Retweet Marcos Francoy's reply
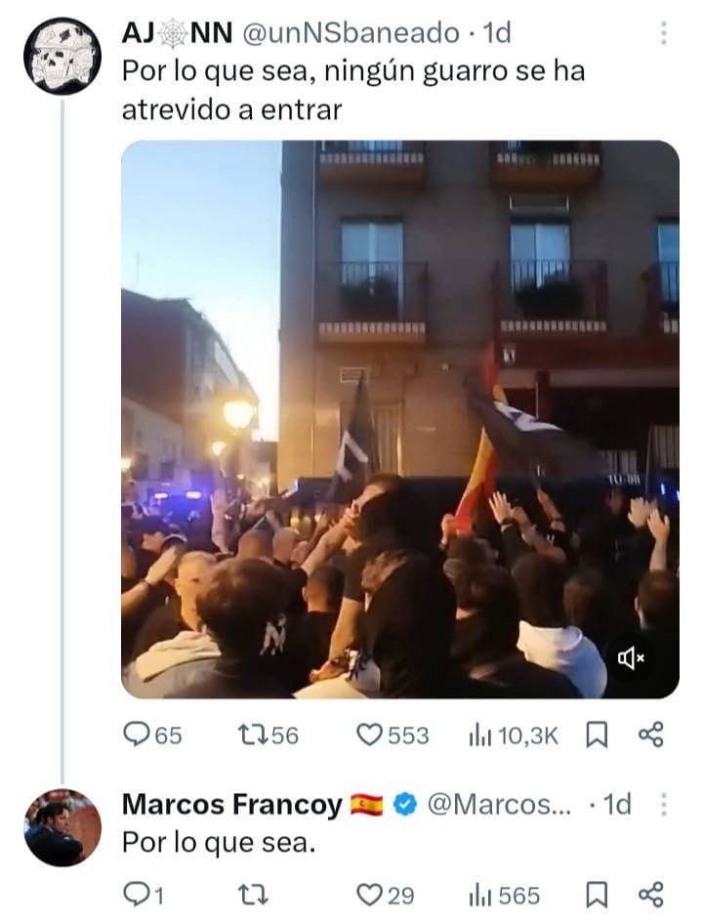Image resolution: width=703 pixels, height=922 pixels. [253, 895]
